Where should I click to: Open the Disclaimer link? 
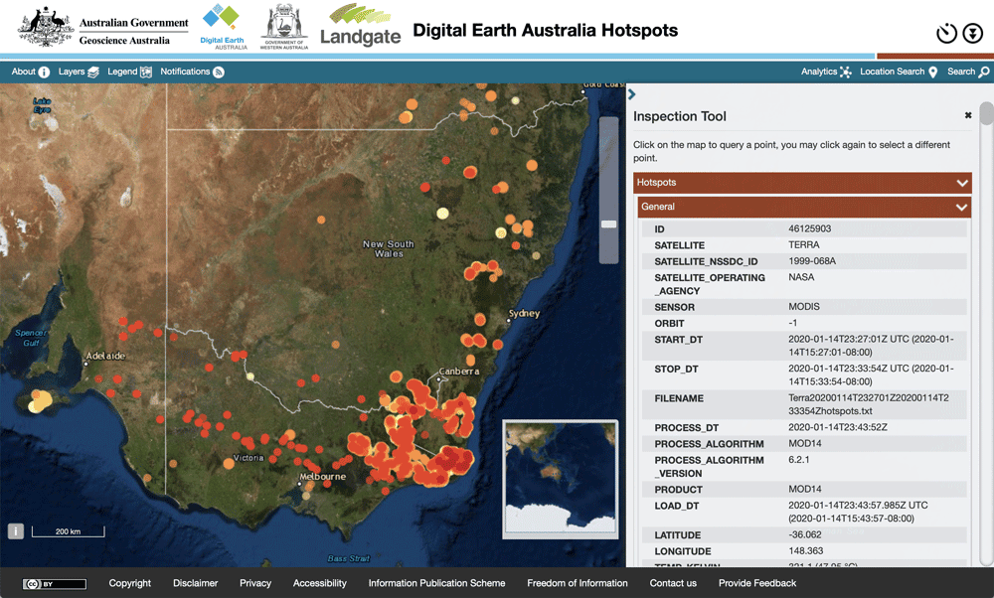pyautogui.click(x=195, y=583)
